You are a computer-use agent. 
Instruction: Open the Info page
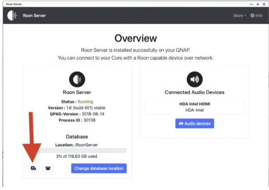(x=257, y=16)
